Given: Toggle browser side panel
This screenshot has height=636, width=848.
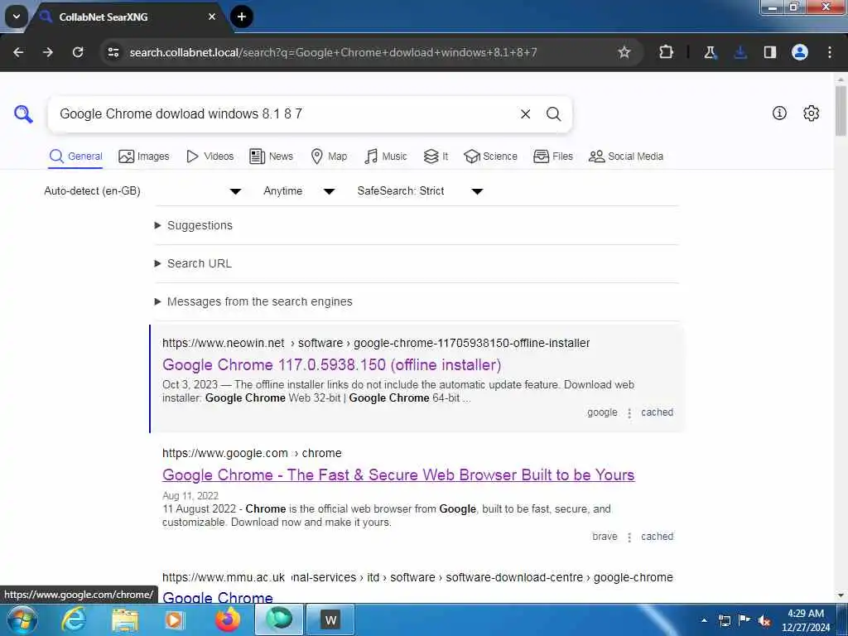Looking at the screenshot, I should point(770,52).
